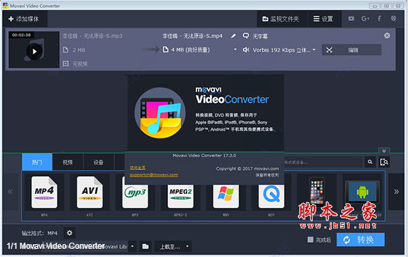Screen dimensions: 408x257
Task: Click the Edit (编辑) button with scissors icon
Action: coord(352,50)
